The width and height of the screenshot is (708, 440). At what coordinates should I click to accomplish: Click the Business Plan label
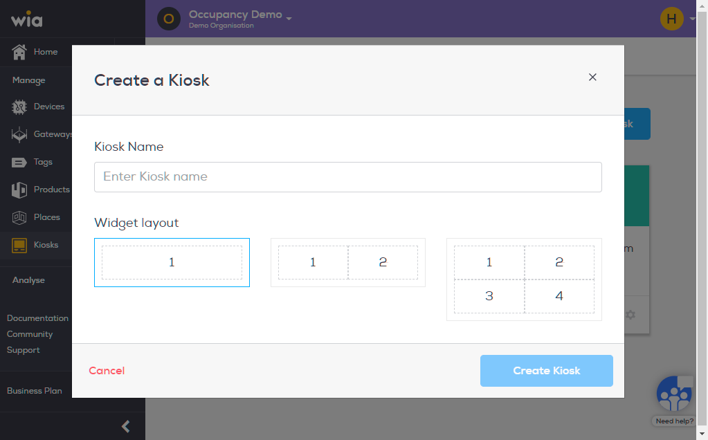coord(35,391)
